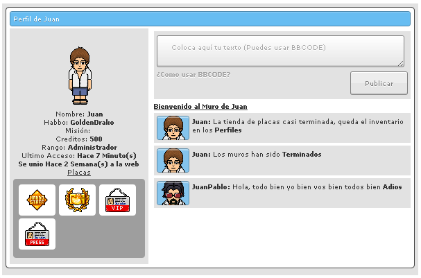Focus the wall post text area

(280, 51)
